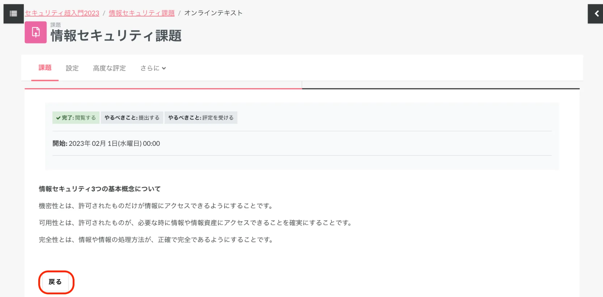The width and height of the screenshot is (603, 297).
Task: Click オンラインテキスト breadcrumb item
Action: 213,13
